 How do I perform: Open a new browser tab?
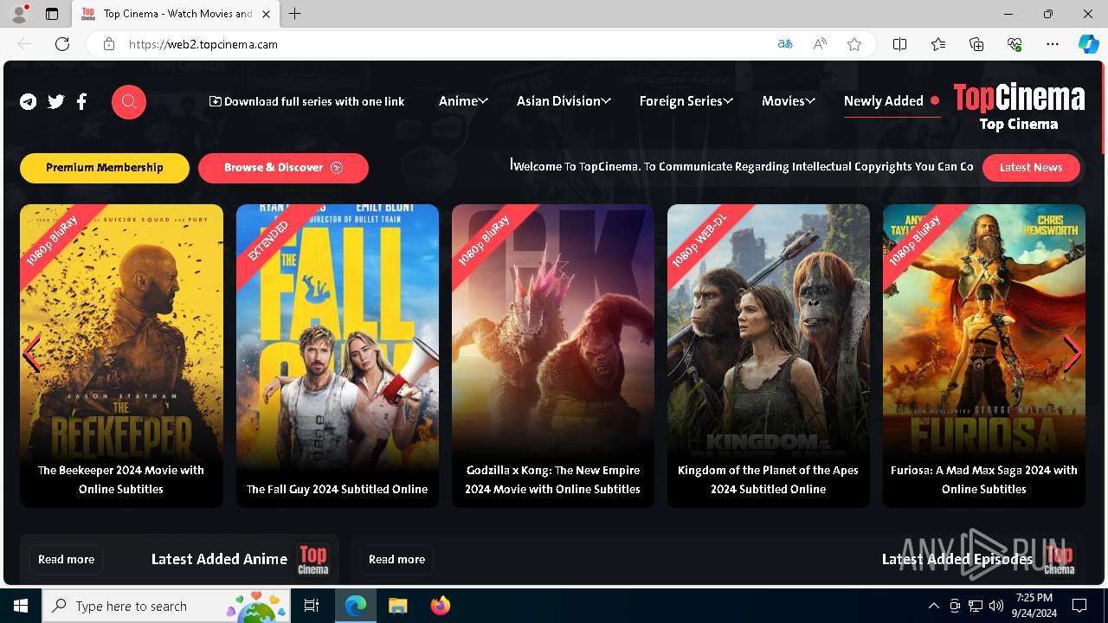tap(295, 14)
